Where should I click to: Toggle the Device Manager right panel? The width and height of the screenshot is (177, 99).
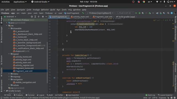pos(176,33)
